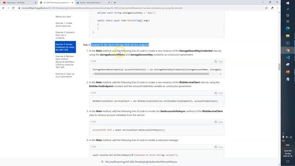Open the Before you start section link
The height and width of the screenshot is (166, 295).
(x=63, y=17)
